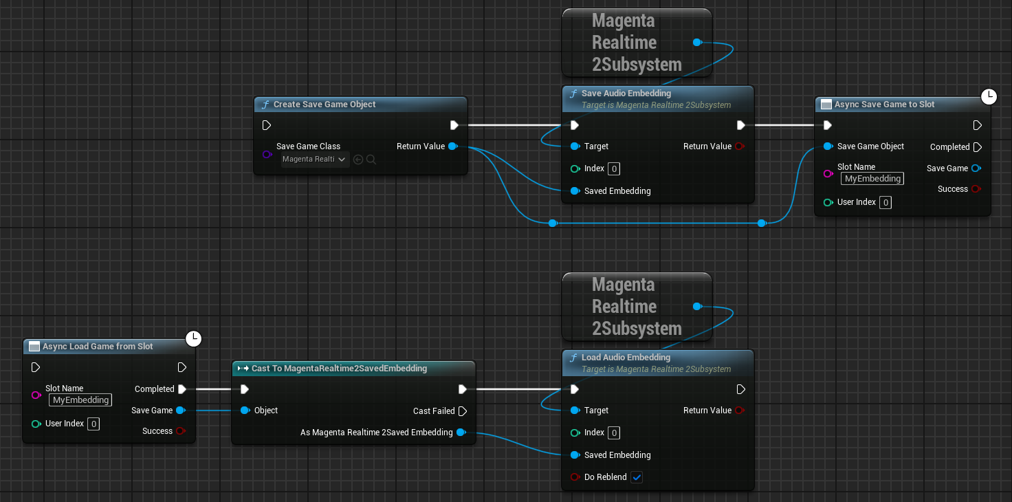Edit Index value field on Load Audio Embedding
Viewport: 1012px width, 502px height.
[x=615, y=433]
